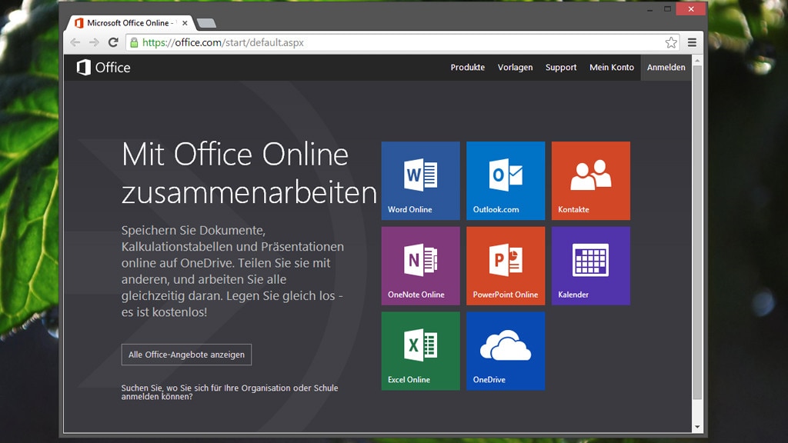Click the page scroll down arrow
The width and height of the screenshot is (788, 443).
point(697,427)
